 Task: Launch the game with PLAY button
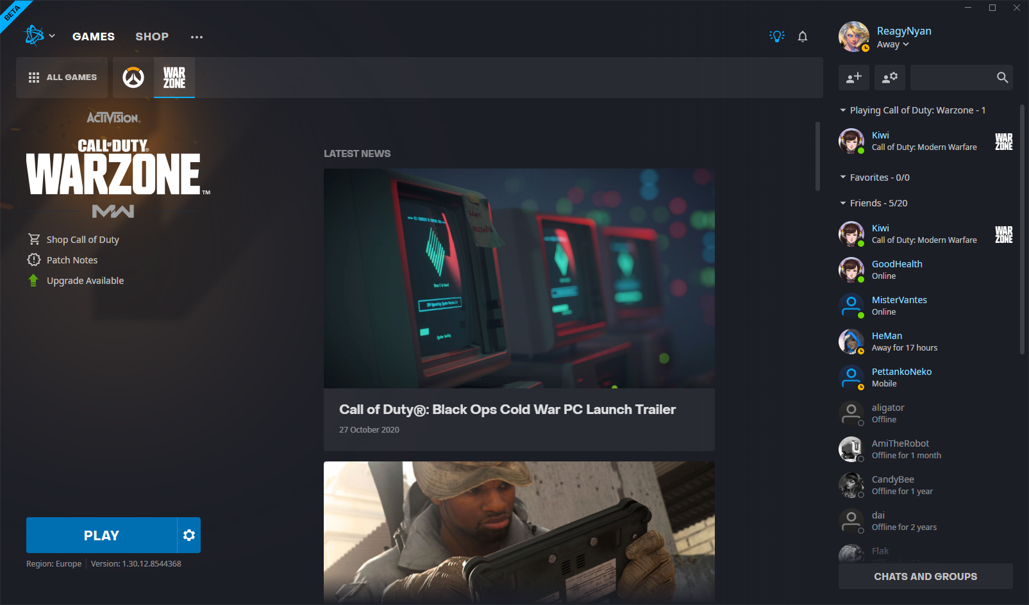point(101,535)
